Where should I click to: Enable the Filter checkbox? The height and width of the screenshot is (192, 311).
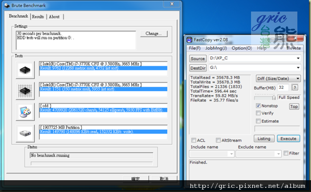pyautogui.click(x=286, y=153)
